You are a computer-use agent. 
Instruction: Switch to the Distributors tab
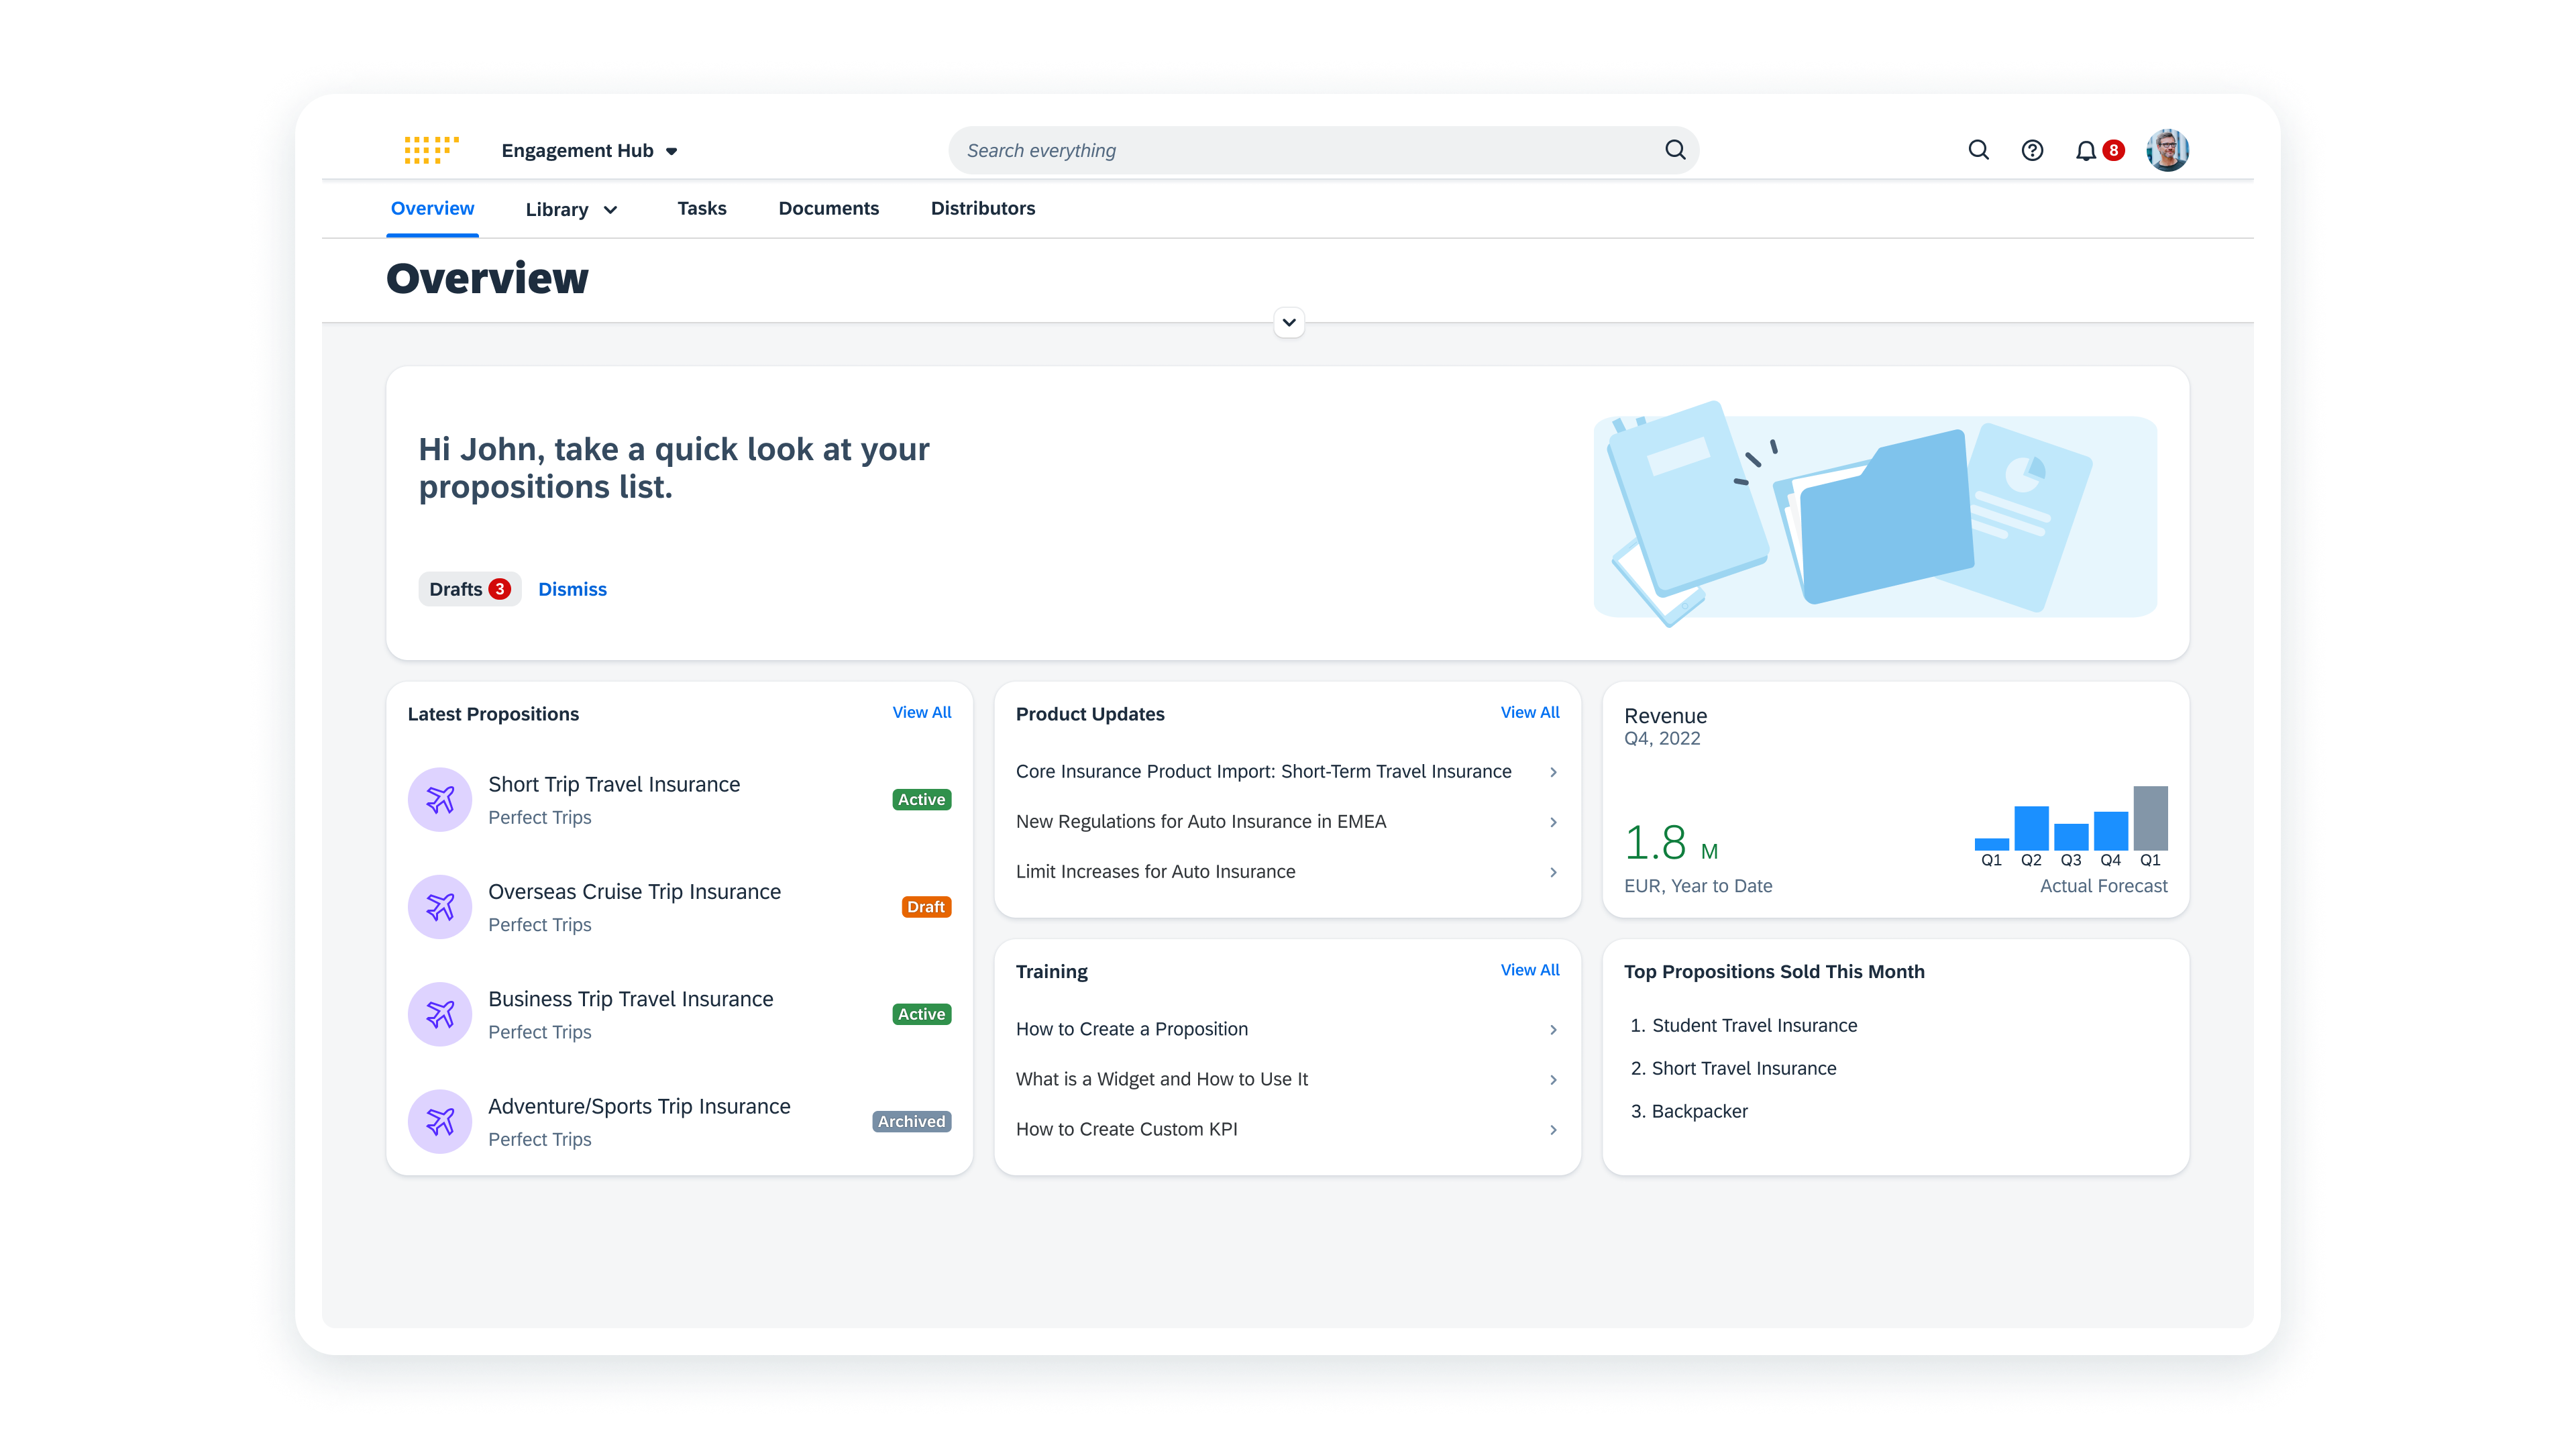tap(983, 208)
